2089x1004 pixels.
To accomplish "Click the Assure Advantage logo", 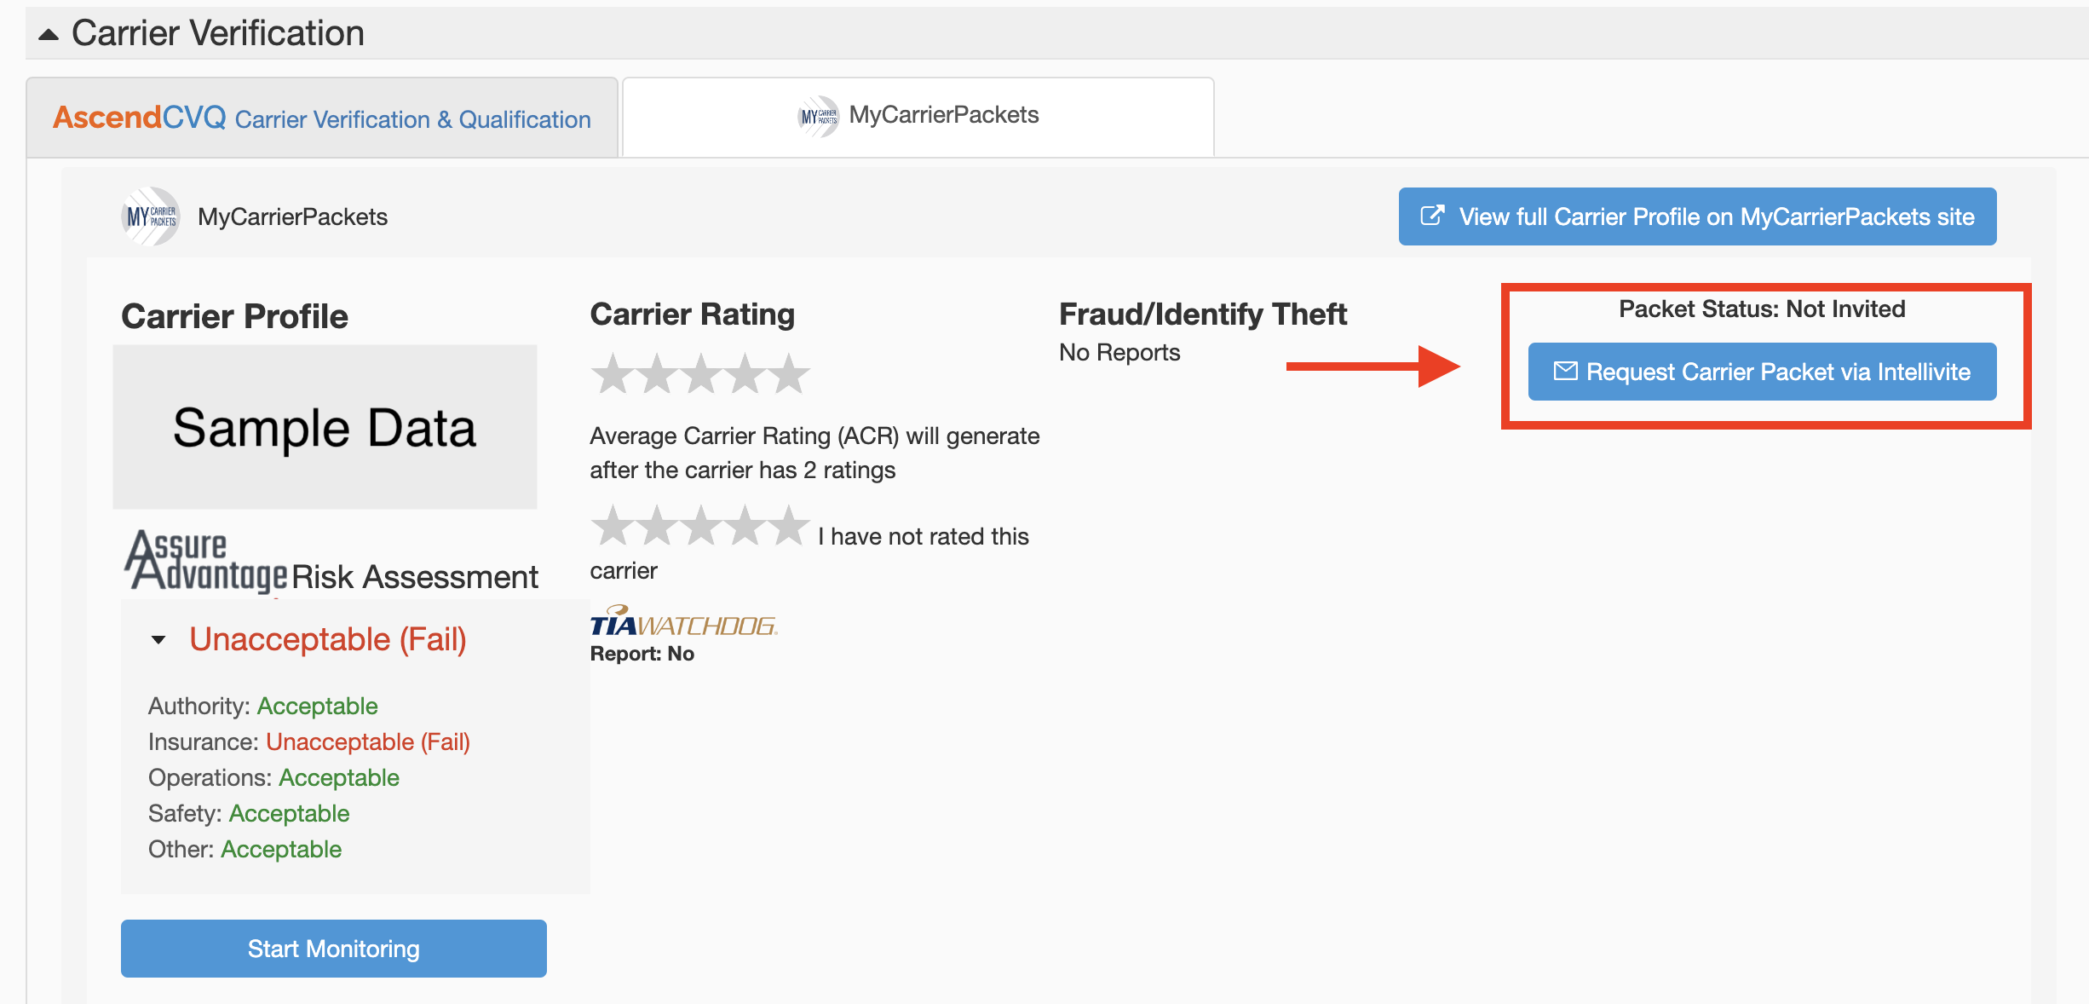I will (207, 561).
